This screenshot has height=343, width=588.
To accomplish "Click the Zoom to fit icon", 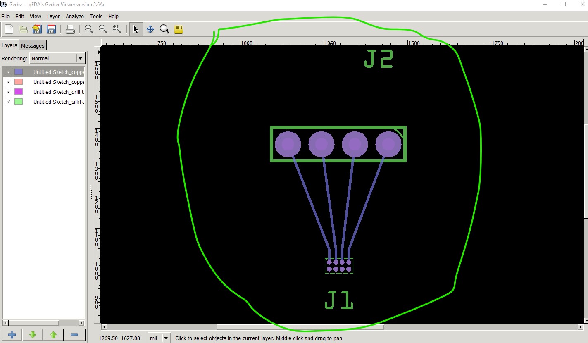I will coord(117,29).
